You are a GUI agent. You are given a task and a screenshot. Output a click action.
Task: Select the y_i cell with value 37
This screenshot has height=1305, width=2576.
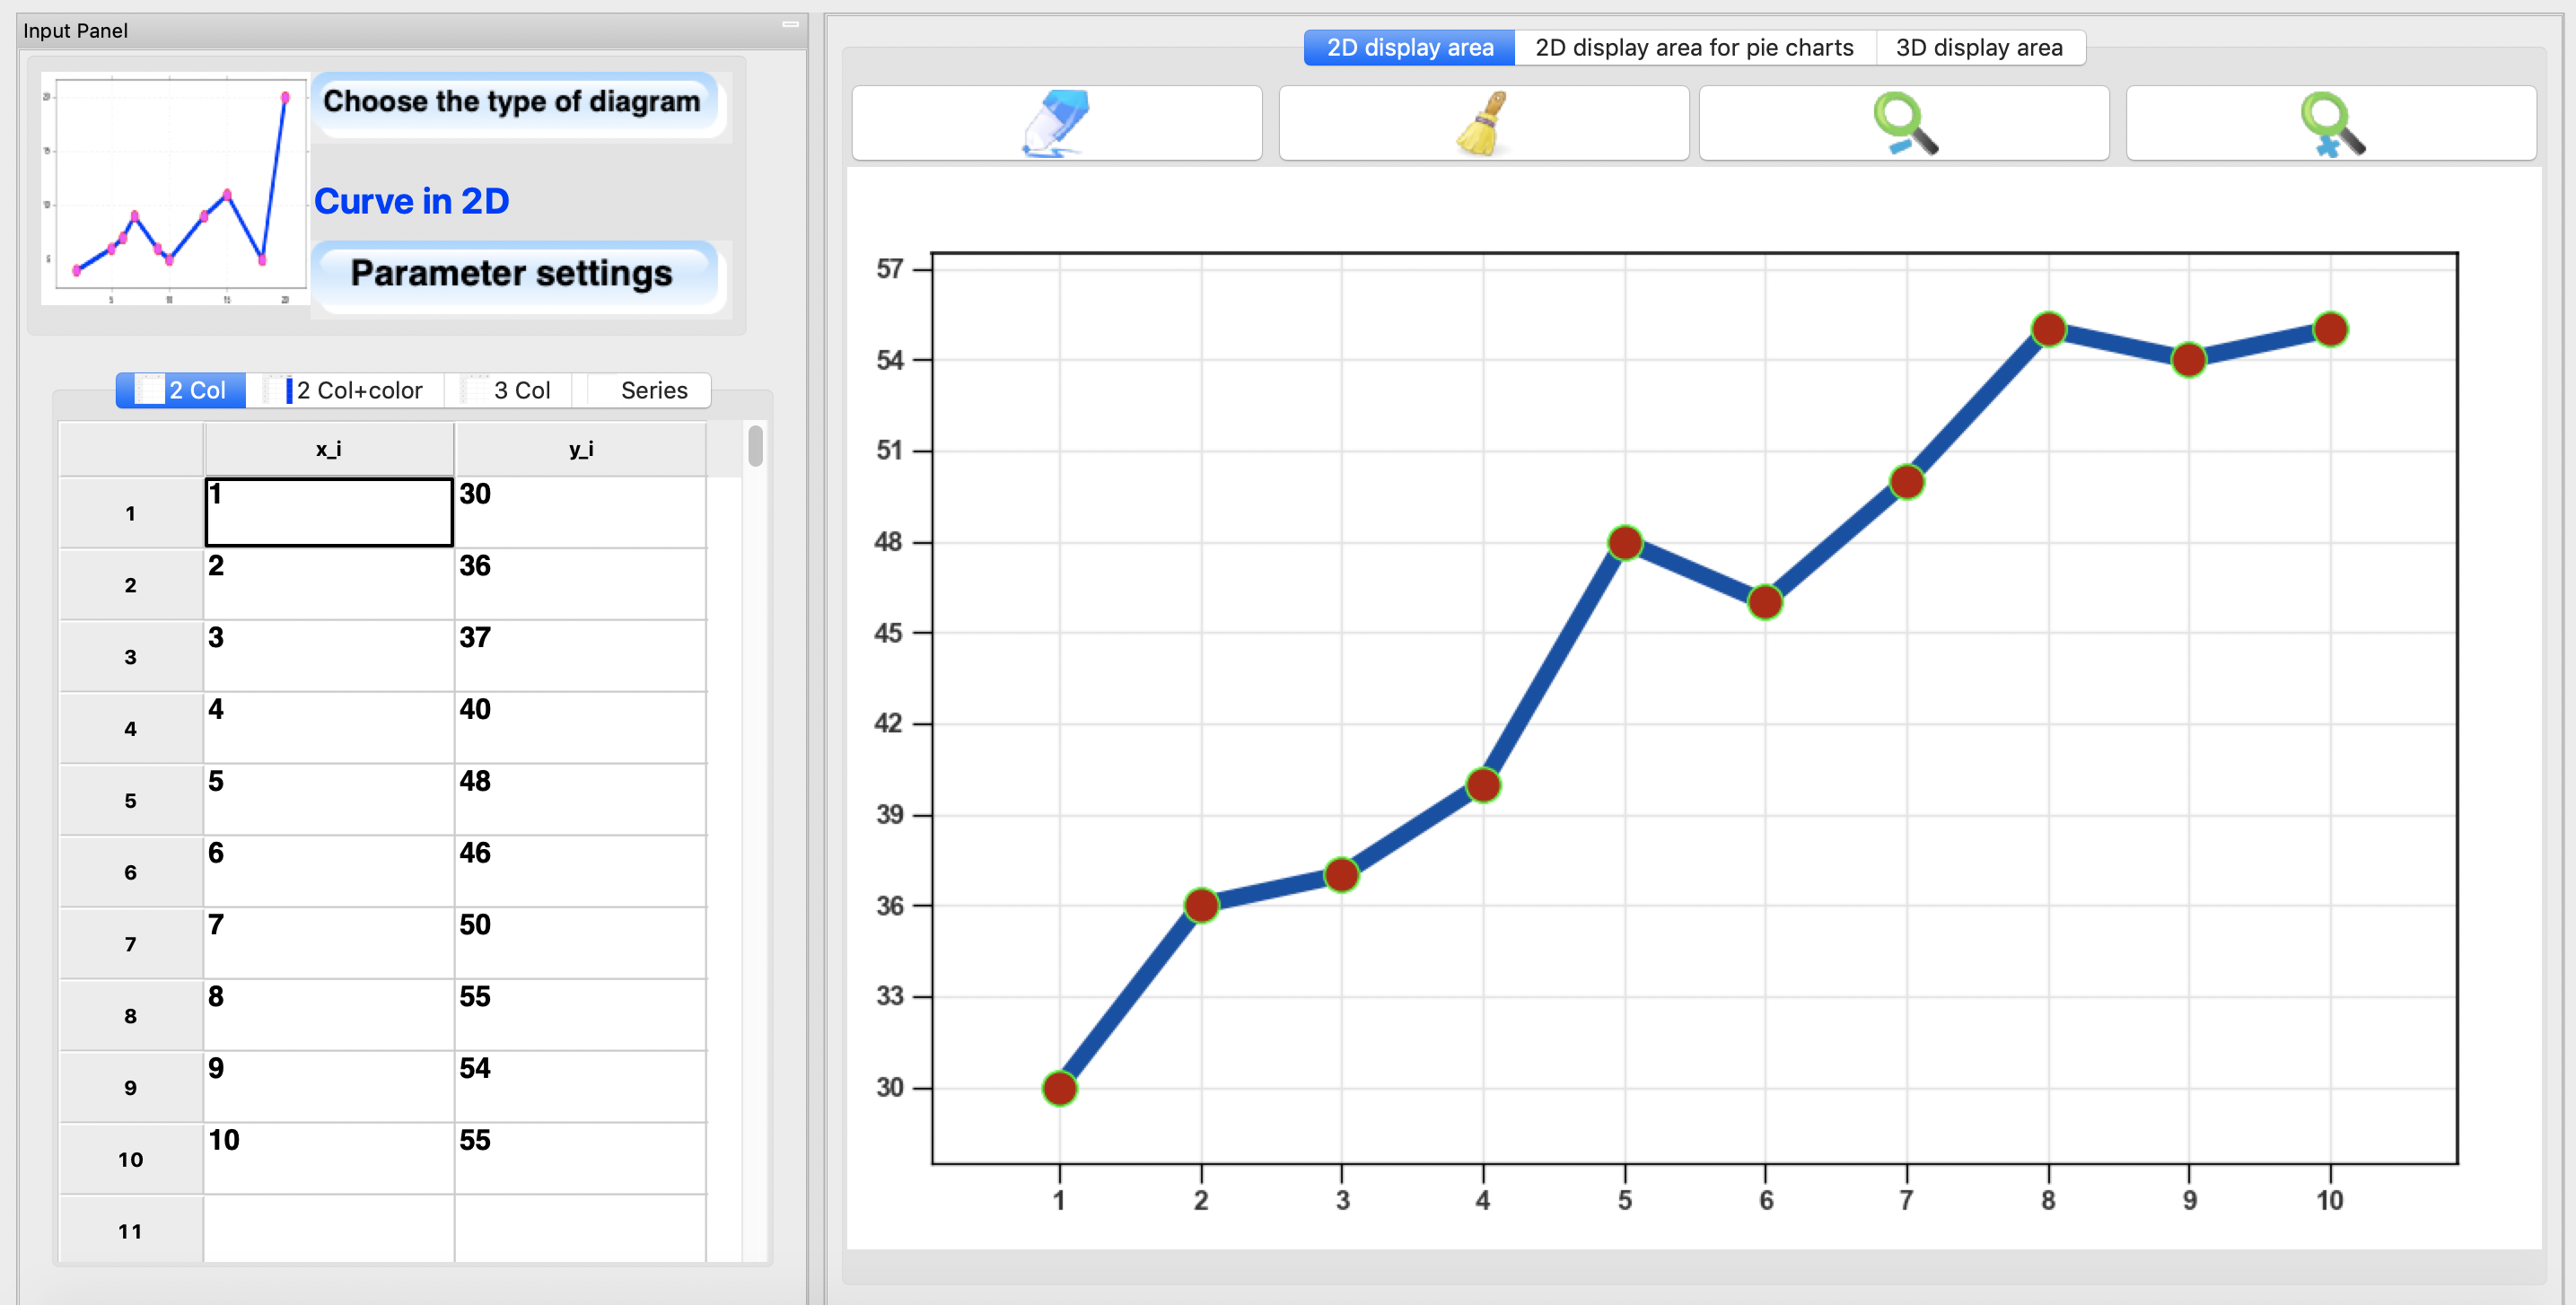click(x=580, y=656)
